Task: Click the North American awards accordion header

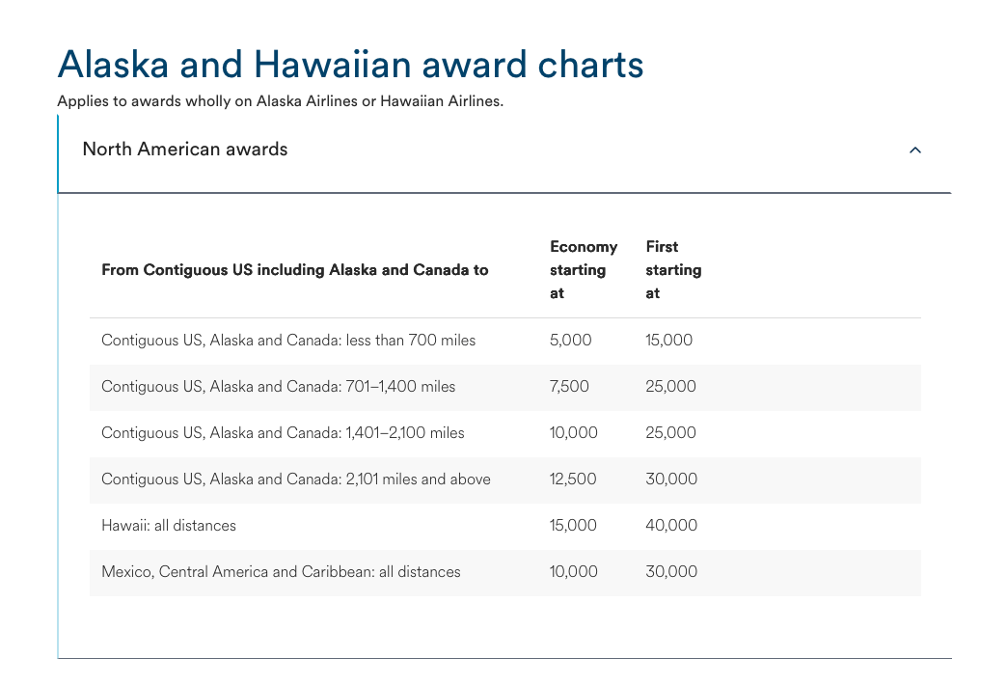Action: pyautogui.click(x=184, y=150)
